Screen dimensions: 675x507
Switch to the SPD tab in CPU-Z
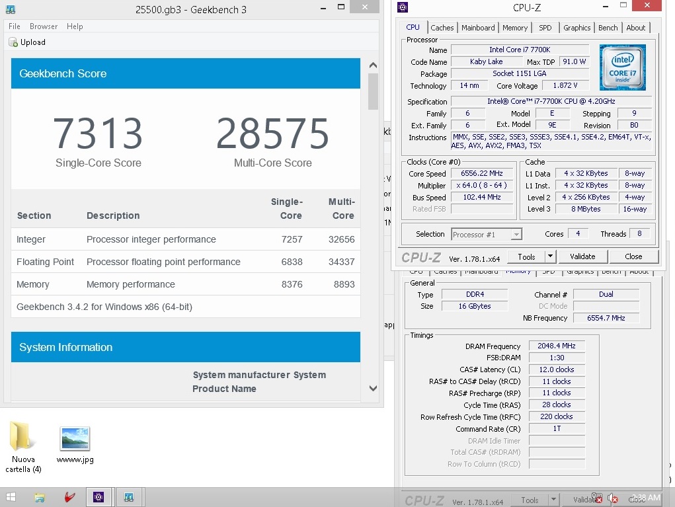click(x=545, y=28)
